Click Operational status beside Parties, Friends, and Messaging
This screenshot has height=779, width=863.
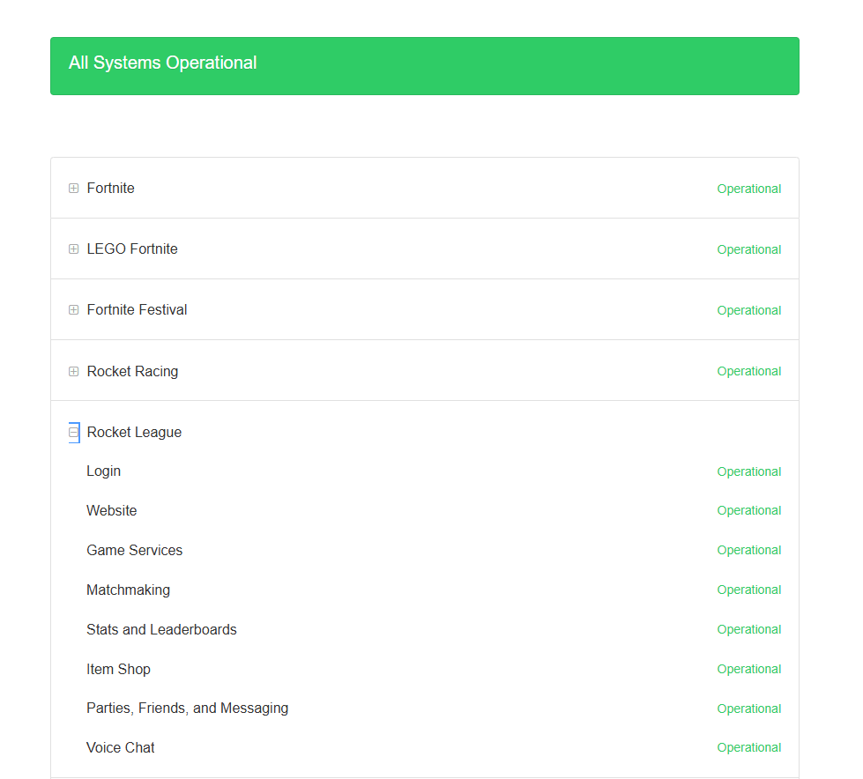click(749, 709)
